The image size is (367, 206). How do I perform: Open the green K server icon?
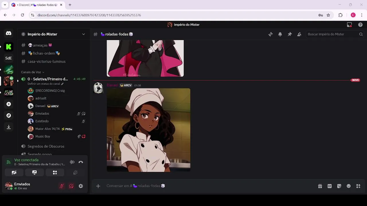click(x=9, y=47)
